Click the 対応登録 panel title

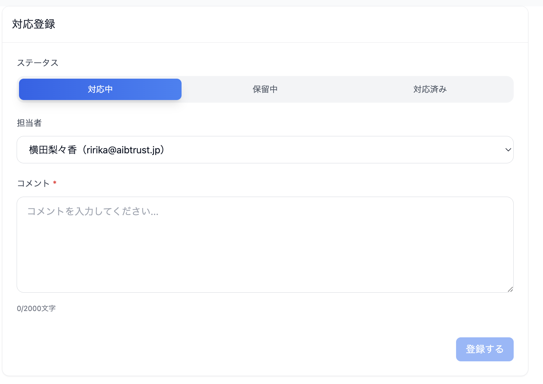coord(34,24)
